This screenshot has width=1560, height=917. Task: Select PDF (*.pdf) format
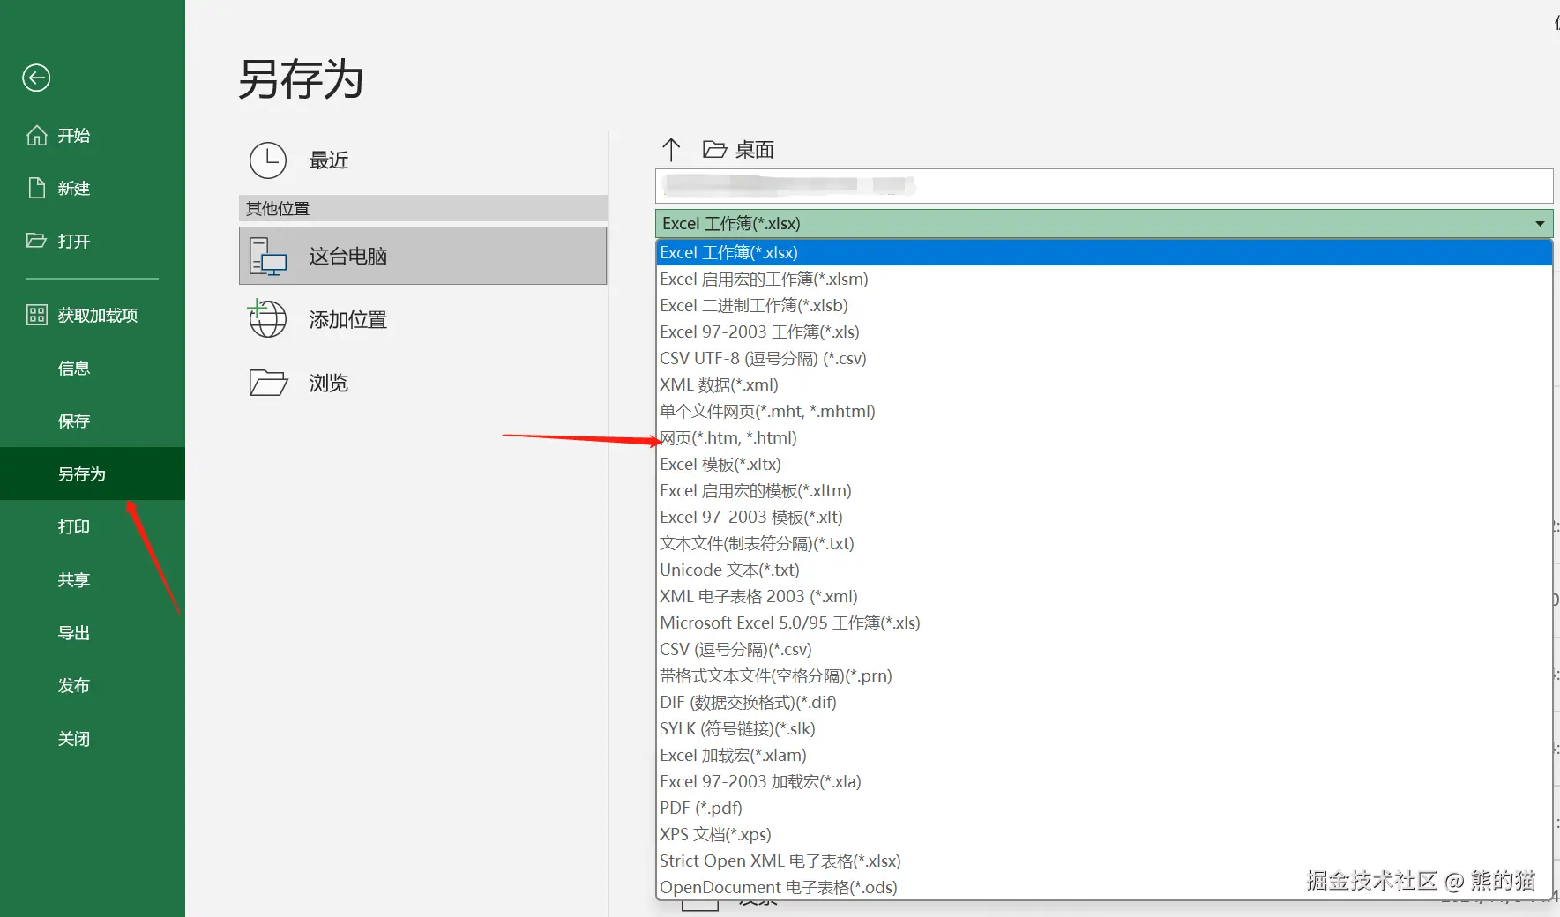point(1104,808)
